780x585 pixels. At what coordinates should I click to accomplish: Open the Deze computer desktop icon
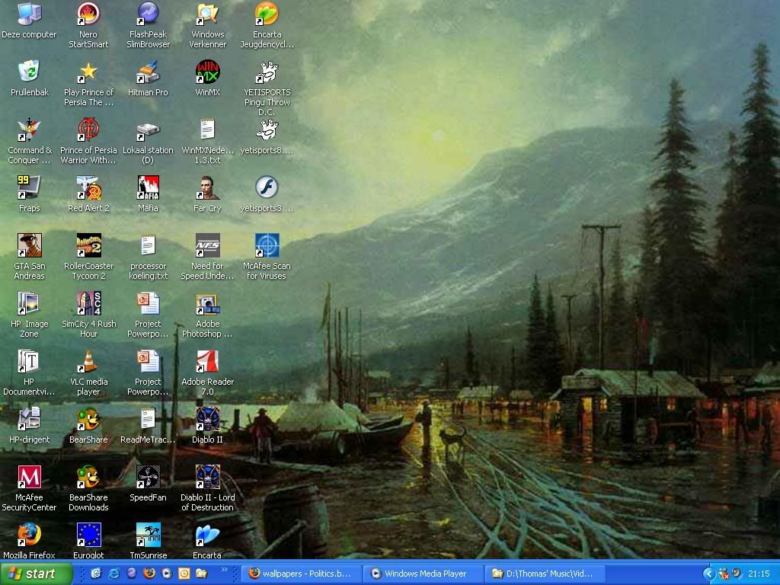pos(30,14)
